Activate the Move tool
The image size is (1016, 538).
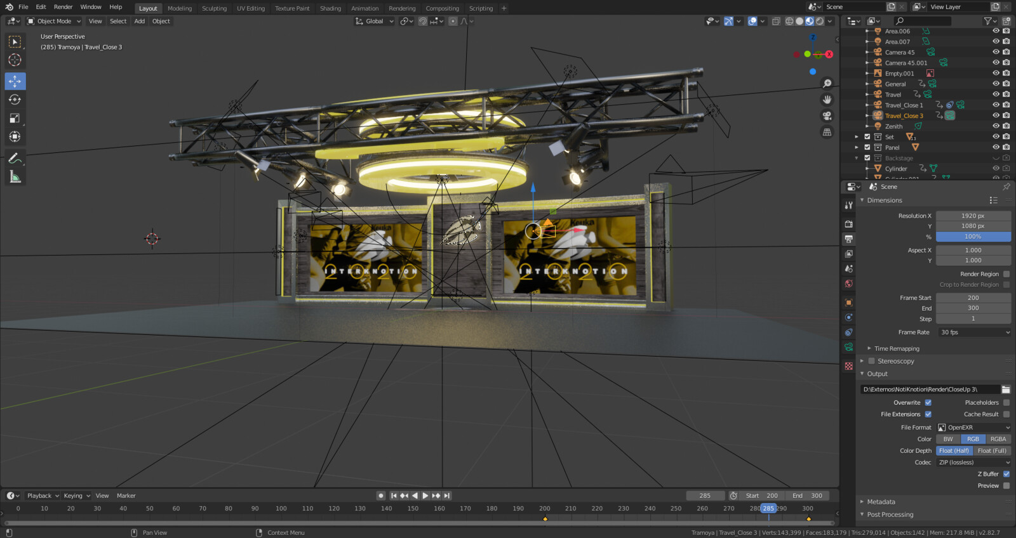tap(15, 81)
